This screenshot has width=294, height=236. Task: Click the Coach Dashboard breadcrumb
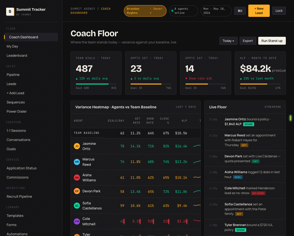pos(90,11)
